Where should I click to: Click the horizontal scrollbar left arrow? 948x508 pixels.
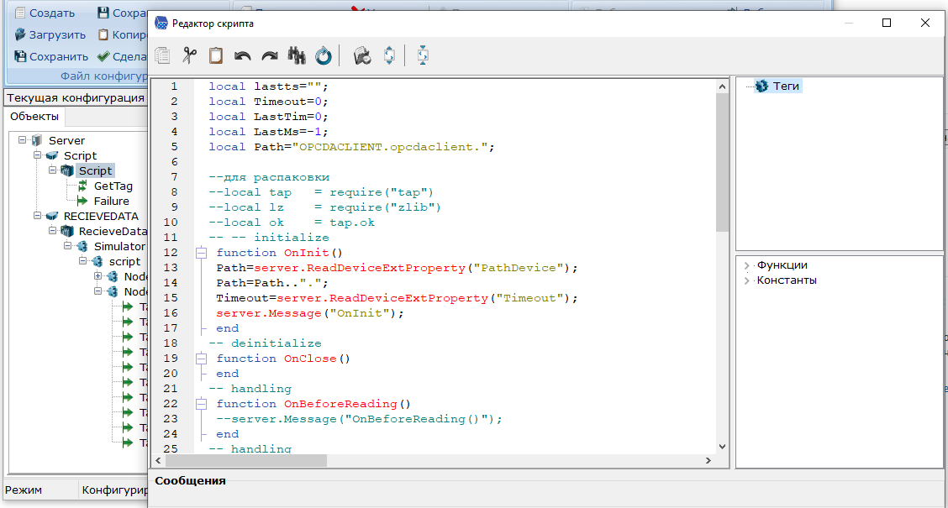pyautogui.click(x=158, y=460)
